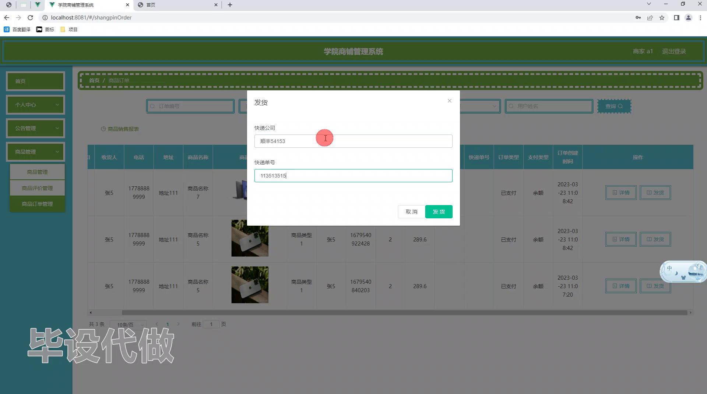Screen dimensions: 707x394
Task: Expand the 个人中心 sidebar menu
Action: (35, 105)
